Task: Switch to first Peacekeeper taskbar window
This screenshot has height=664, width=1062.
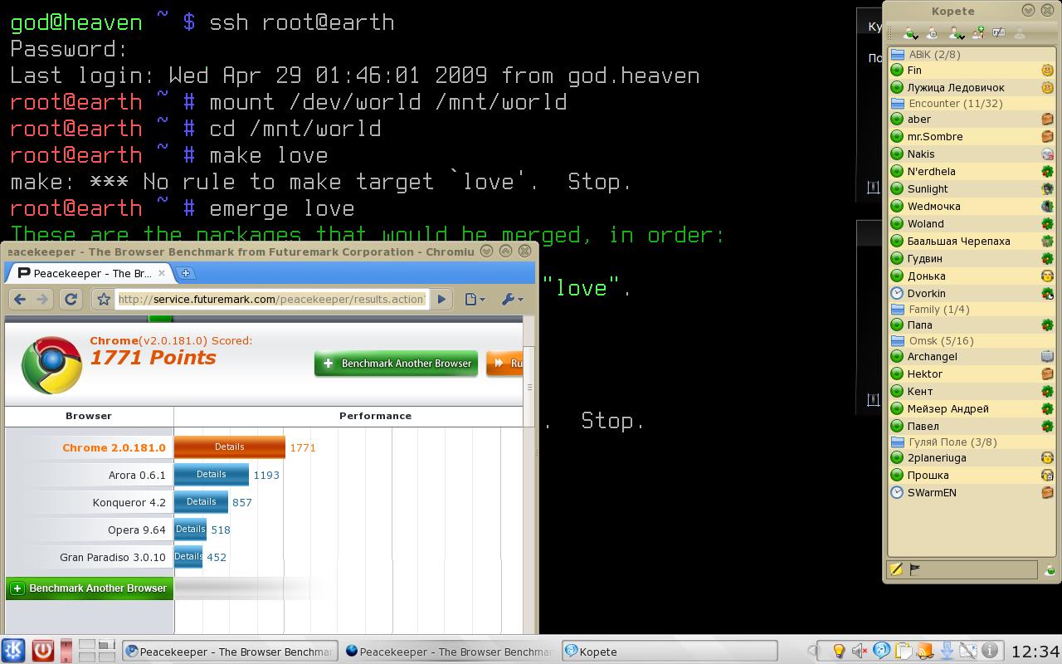Action: tap(231, 652)
